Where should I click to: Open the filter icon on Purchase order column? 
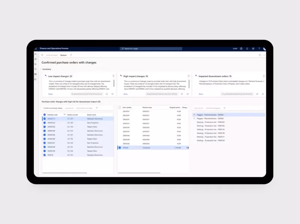pos(64,115)
